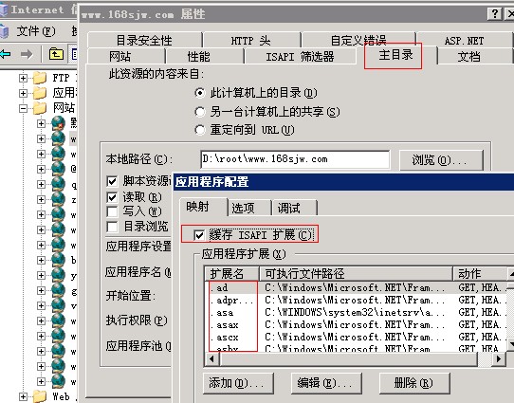
Task: Select the site globe labeled y
Action: (59, 275)
